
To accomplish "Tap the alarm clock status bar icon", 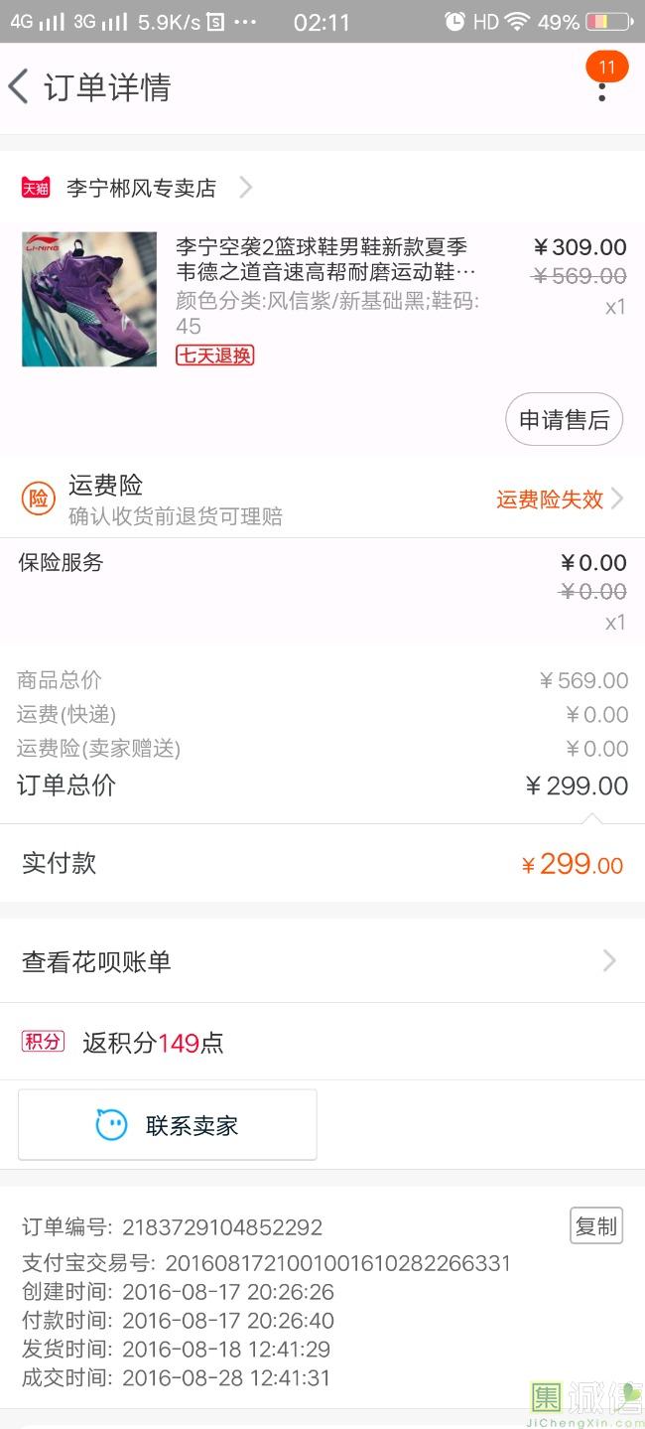I will [454, 22].
